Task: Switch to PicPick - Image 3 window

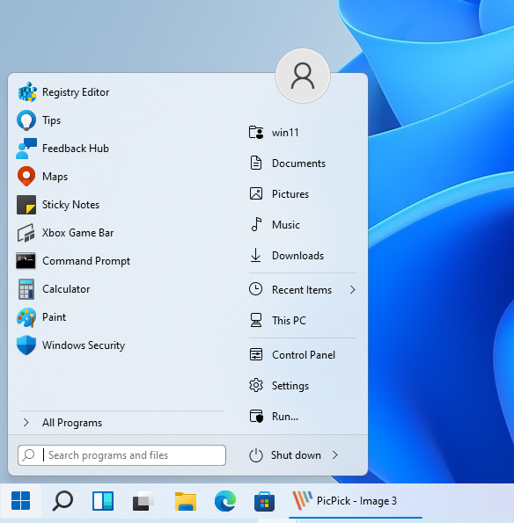Action: [356, 501]
